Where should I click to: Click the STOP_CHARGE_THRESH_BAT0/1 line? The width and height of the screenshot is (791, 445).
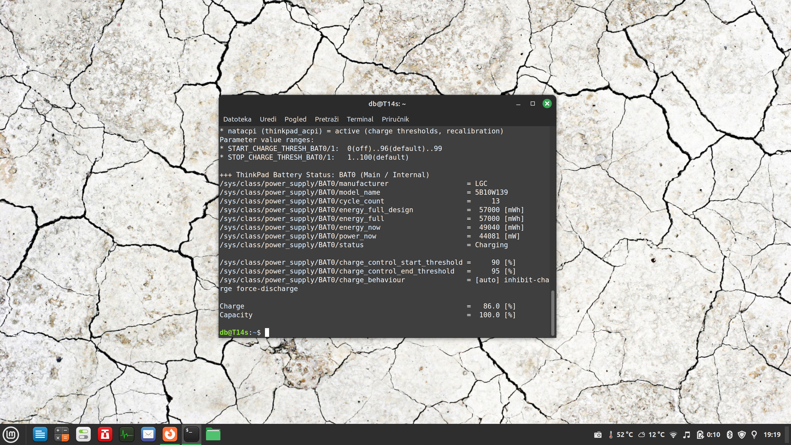point(314,157)
